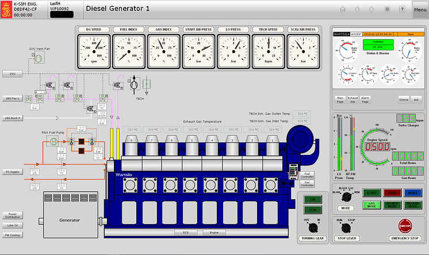This screenshot has height=255, width=429.
Task: Navigate forward with the right arrow
Action: tap(371, 9)
